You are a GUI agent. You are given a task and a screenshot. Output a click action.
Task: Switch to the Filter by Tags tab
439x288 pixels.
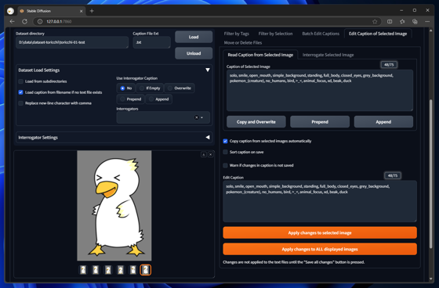tap(236, 34)
